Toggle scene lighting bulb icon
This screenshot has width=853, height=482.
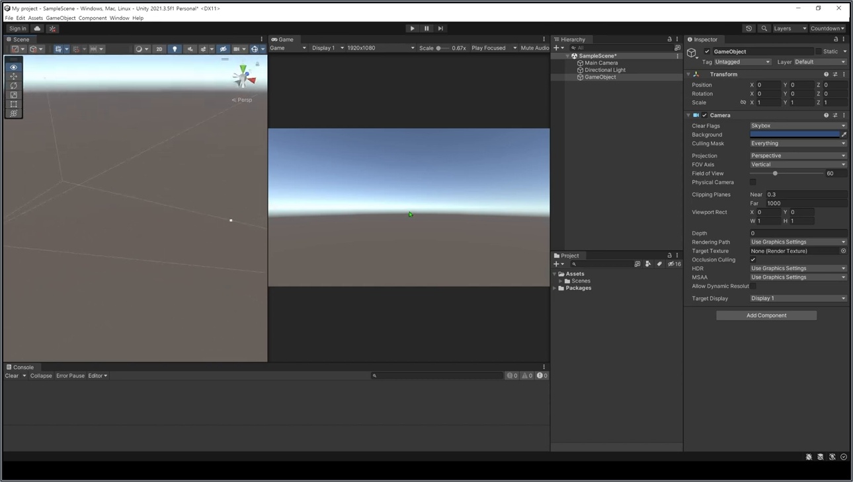(175, 49)
